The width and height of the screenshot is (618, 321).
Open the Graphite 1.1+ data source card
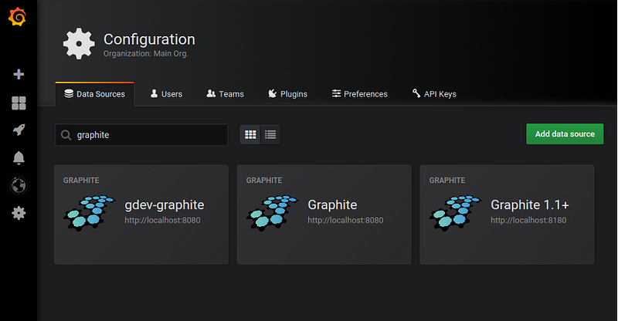[x=507, y=215]
